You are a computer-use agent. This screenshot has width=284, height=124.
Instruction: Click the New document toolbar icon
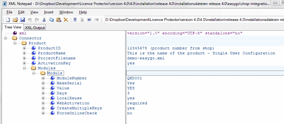point(8,20)
